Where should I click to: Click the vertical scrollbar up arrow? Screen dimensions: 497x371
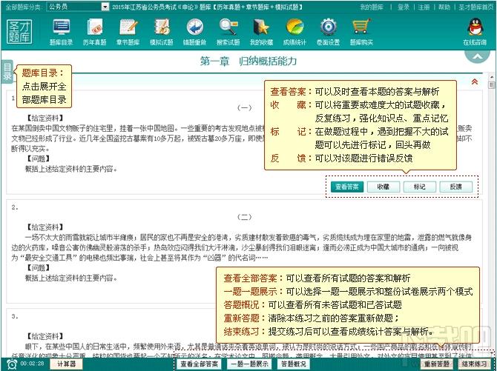[492, 77]
